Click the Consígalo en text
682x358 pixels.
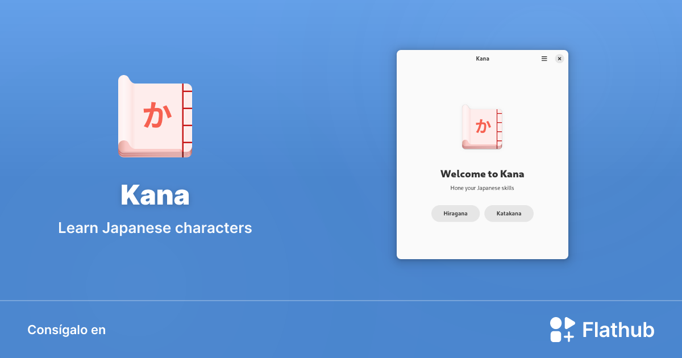pos(66,330)
